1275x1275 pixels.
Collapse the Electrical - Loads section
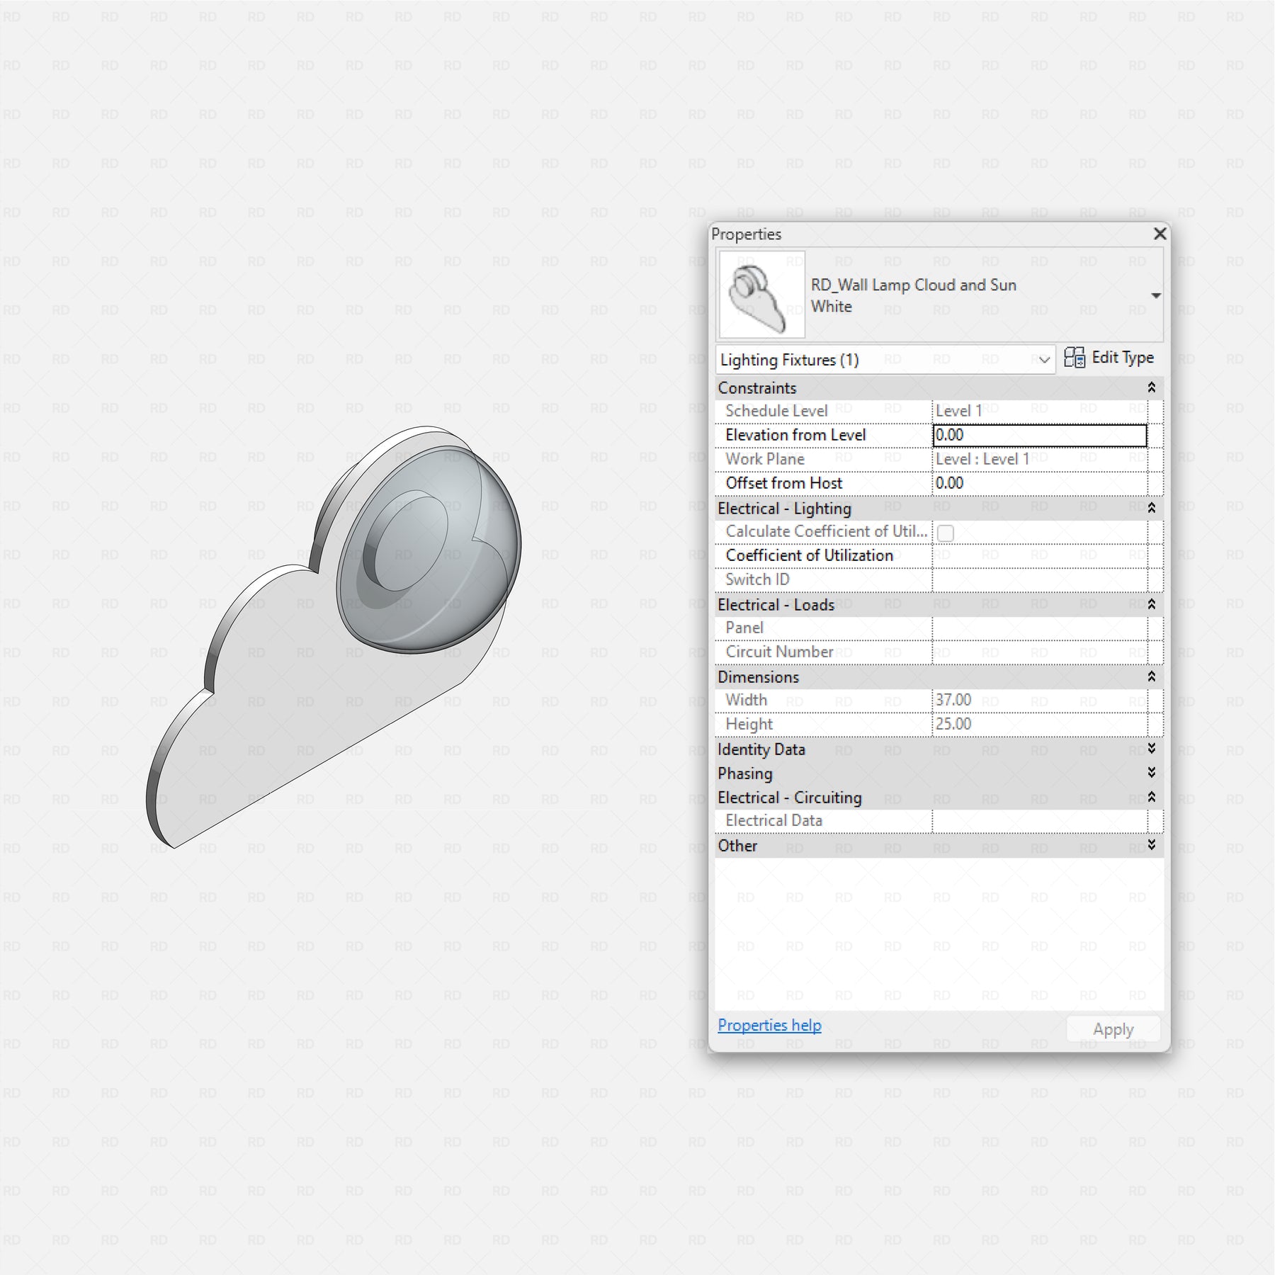pyautogui.click(x=1151, y=604)
